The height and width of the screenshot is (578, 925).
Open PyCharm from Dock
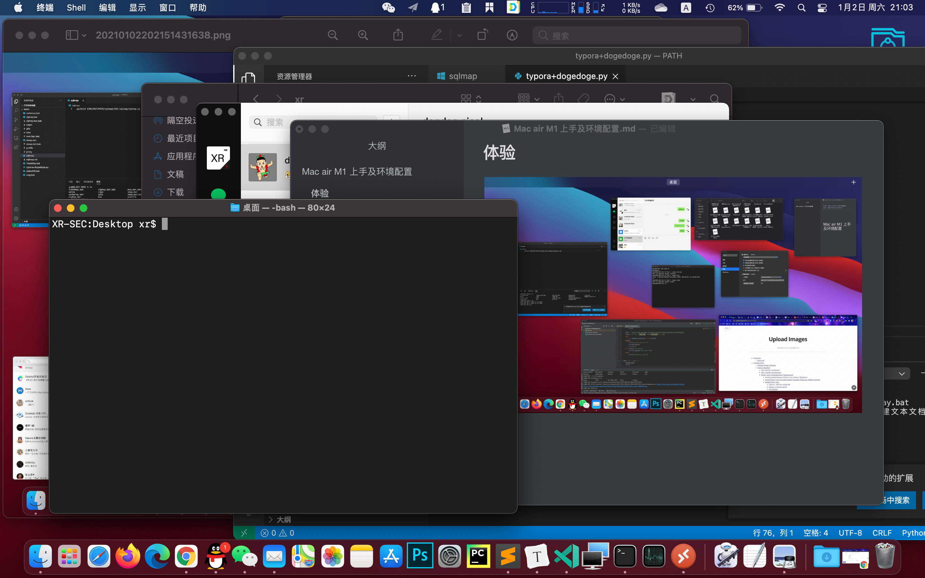(x=478, y=556)
